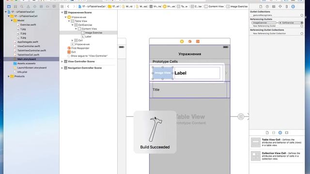Click New Referencing Outlet connection circle
The width and height of the screenshot is (310, 174).
pos(302,26)
